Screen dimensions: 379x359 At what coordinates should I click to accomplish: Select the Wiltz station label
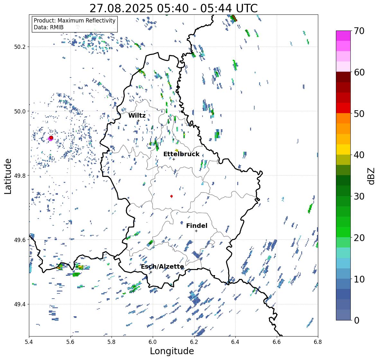(x=137, y=115)
